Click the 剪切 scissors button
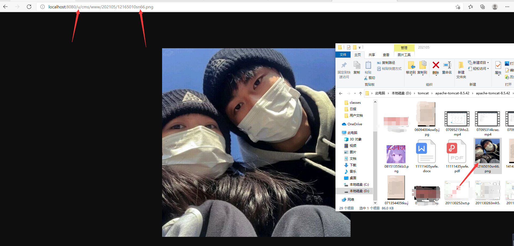This screenshot has height=246, width=514. pyautogui.click(x=369, y=78)
